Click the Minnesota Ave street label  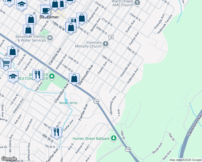(x=113, y=105)
